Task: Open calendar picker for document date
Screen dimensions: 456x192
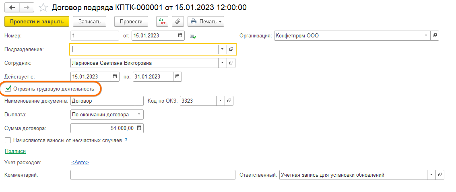Action: [181, 35]
